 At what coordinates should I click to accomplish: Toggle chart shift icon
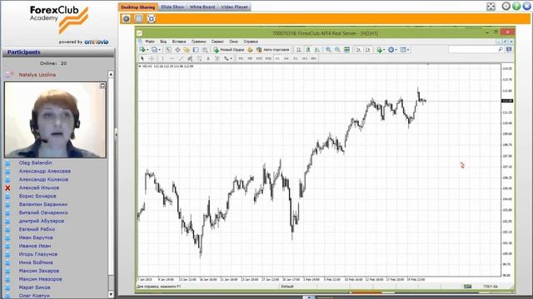coord(367,50)
